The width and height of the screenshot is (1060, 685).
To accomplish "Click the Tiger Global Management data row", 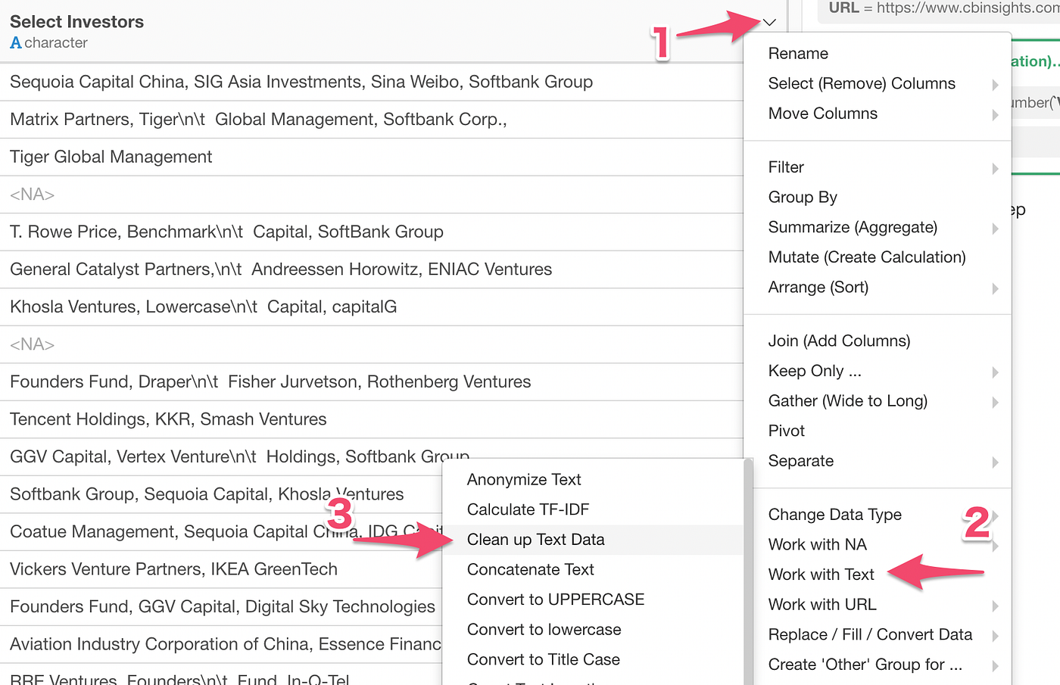I will point(111,157).
